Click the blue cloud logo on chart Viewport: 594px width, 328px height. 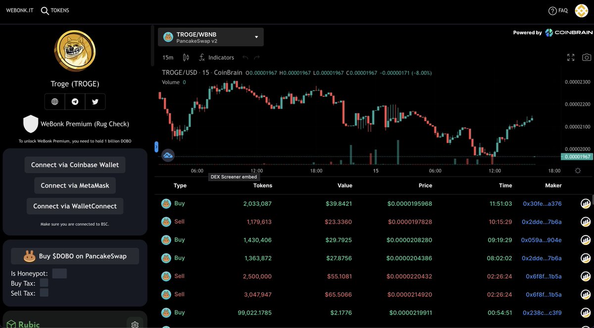[168, 155]
